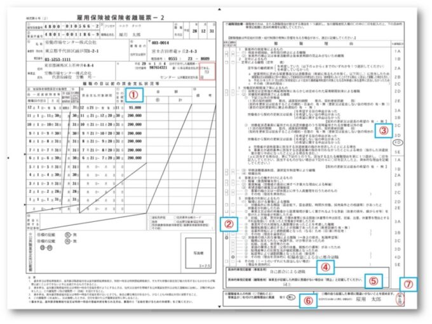Image resolution: width=432 pixels, height=324 pixels.
Task: Select 200,000 in the 9月21日–10月20日 row
Action: 135,133
